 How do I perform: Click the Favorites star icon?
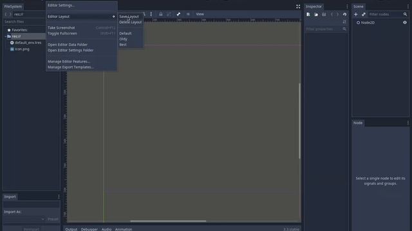pyautogui.click(x=9, y=30)
